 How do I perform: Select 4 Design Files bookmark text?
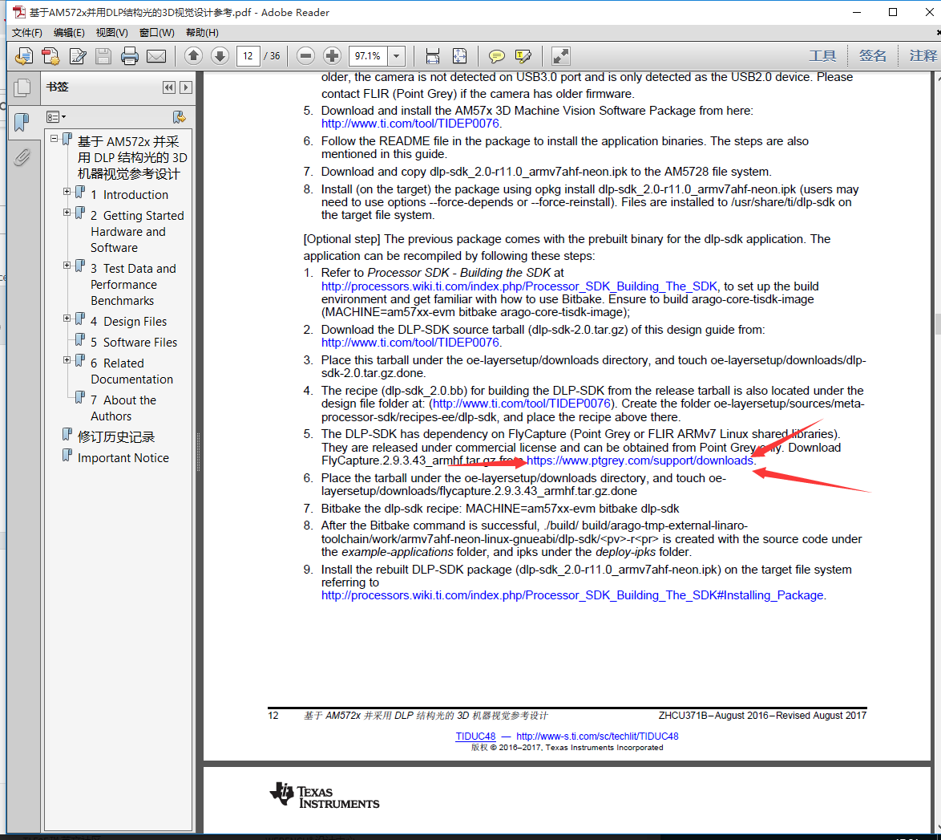[x=128, y=322]
